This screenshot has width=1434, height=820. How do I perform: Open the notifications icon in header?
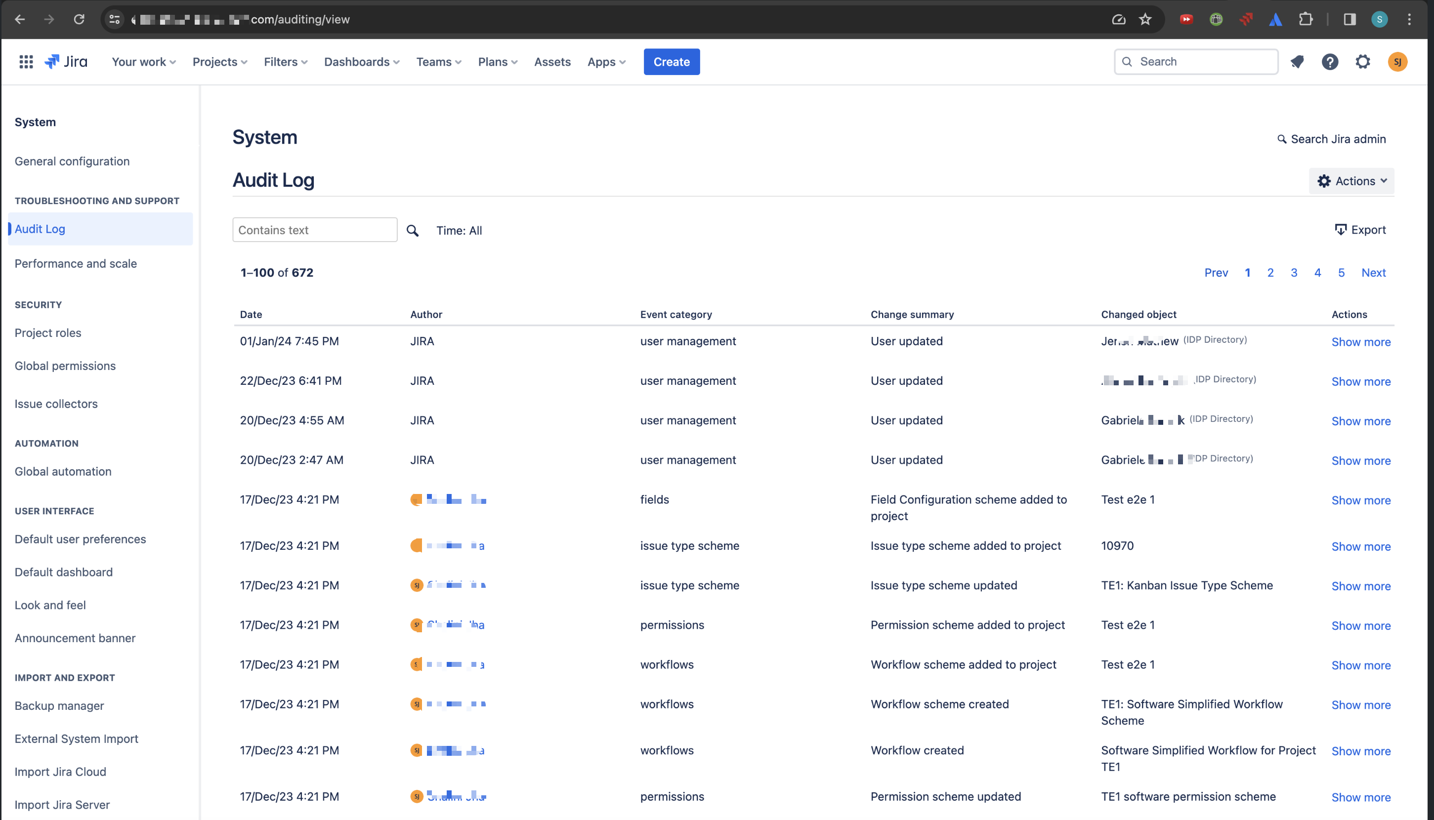(1297, 62)
